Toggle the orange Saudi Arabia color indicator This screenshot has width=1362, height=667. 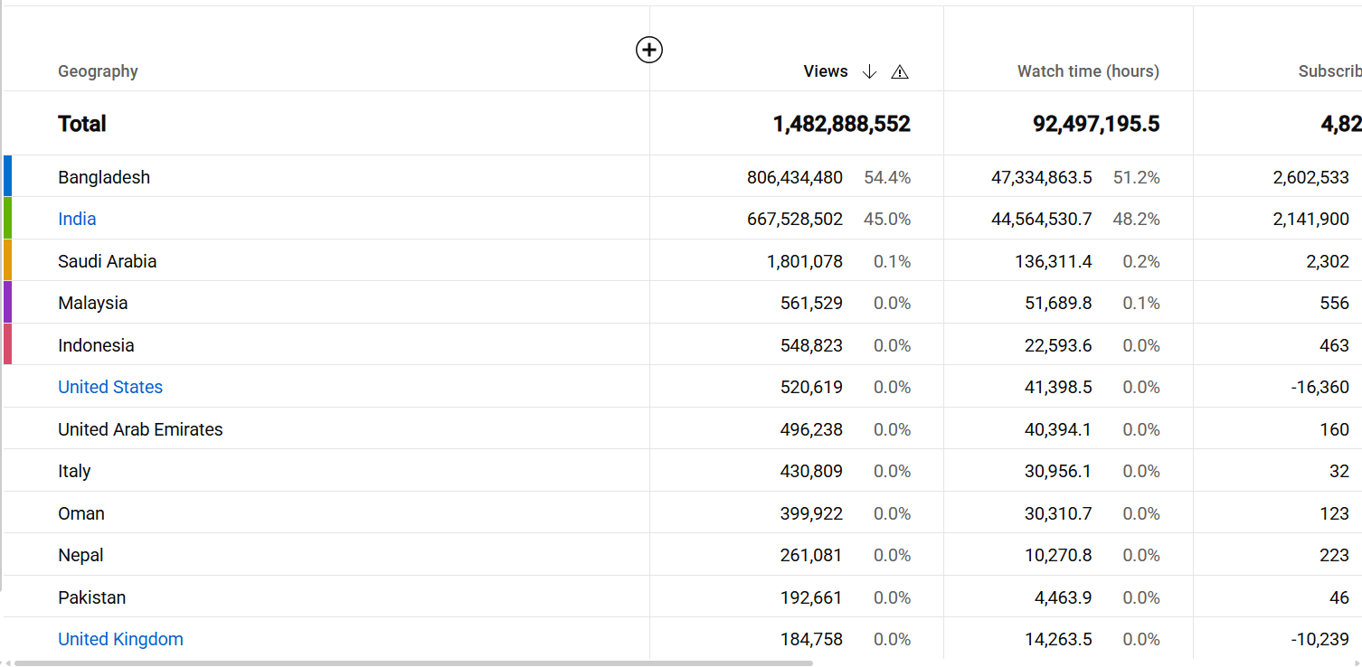point(8,260)
